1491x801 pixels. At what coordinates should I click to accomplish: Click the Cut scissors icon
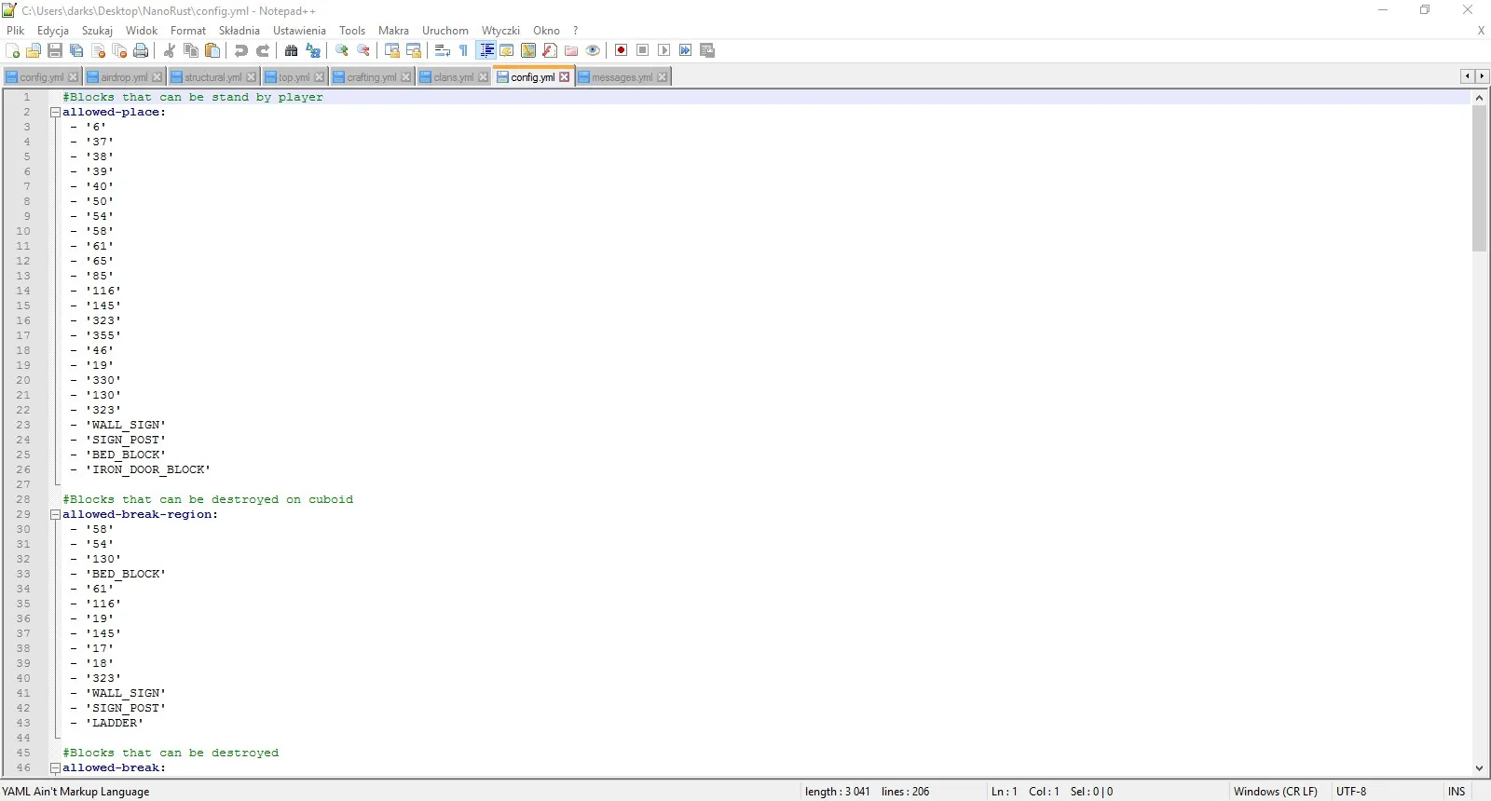(170, 50)
